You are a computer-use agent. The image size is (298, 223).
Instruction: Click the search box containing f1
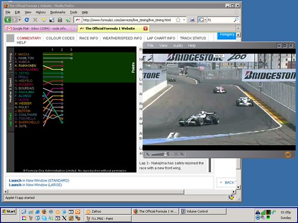pyautogui.click(x=220, y=20)
